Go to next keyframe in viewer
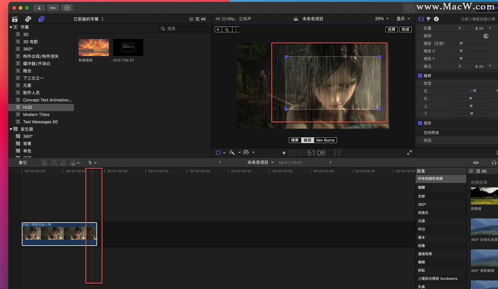This screenshot has width=498, height=289. 236,29
